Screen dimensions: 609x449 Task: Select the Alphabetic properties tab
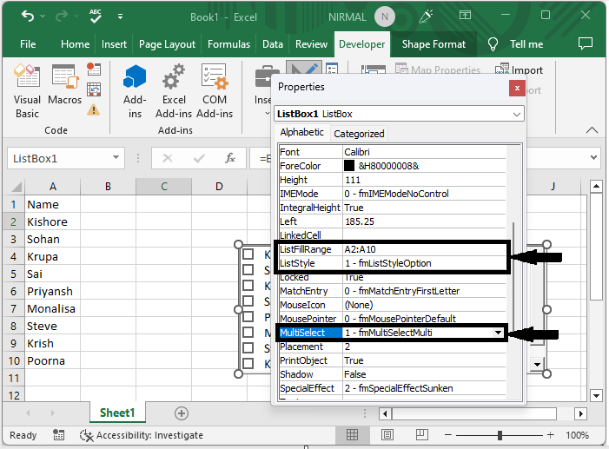click(x=301, y=133)
